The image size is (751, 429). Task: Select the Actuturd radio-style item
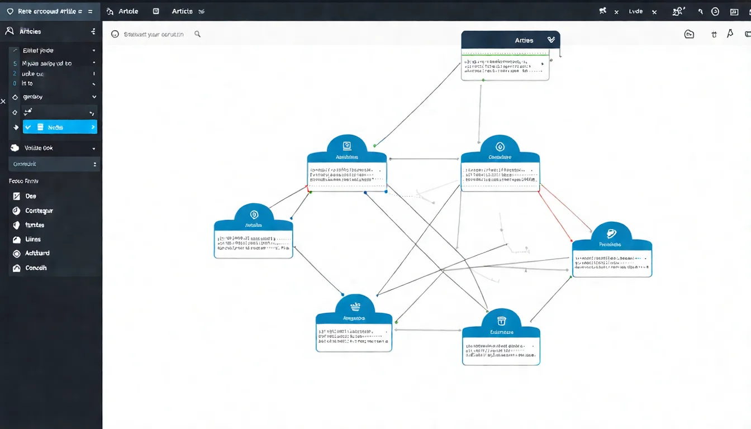click(16, 254)
